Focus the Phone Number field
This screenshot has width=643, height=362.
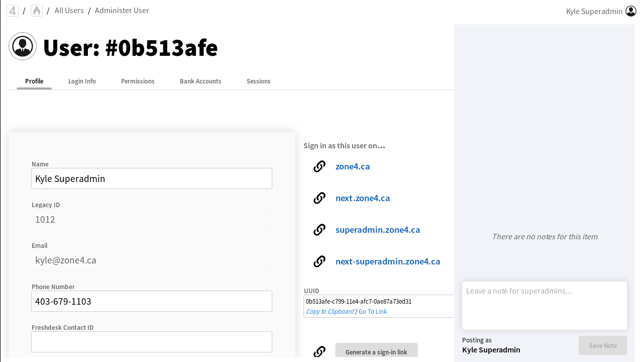152,301
